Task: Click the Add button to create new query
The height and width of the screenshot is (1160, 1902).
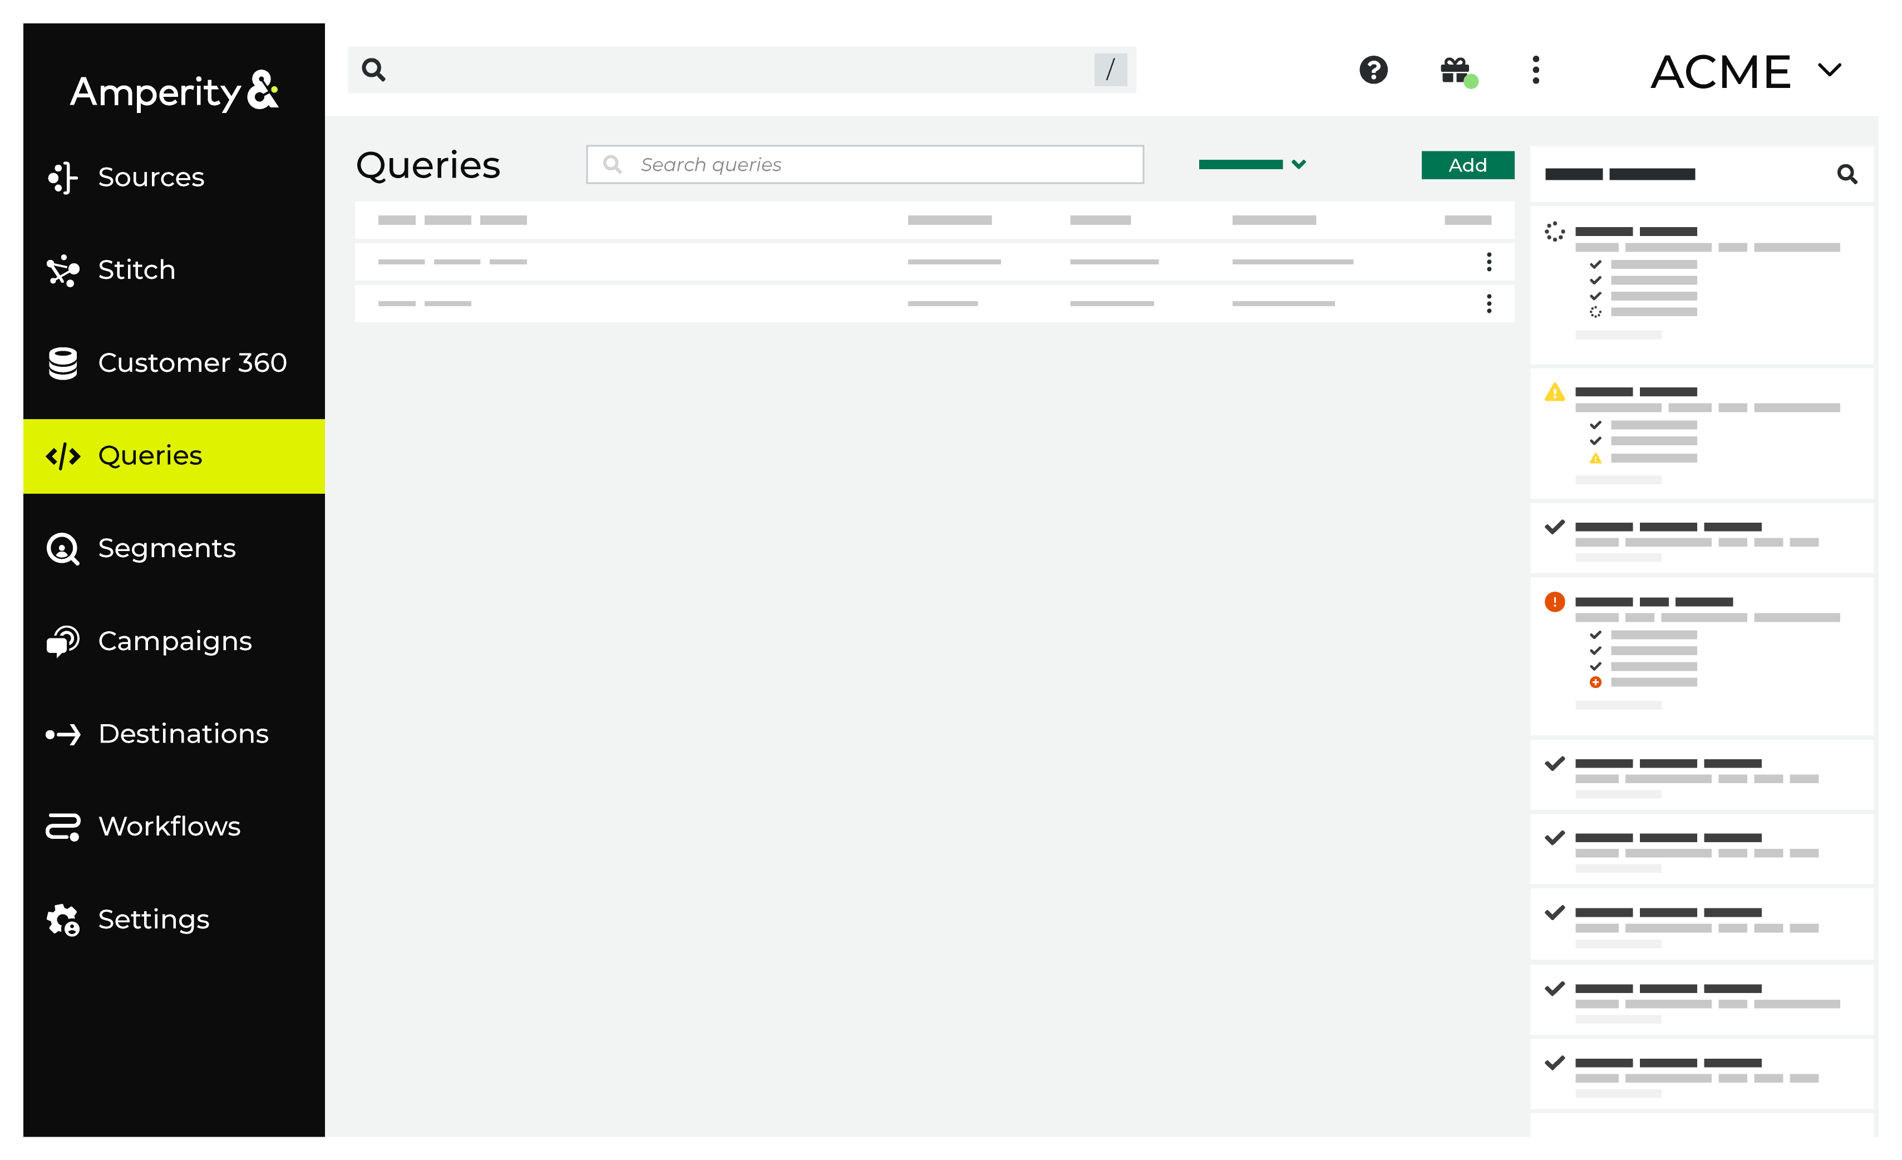Action: click(x=1467, y=164)
